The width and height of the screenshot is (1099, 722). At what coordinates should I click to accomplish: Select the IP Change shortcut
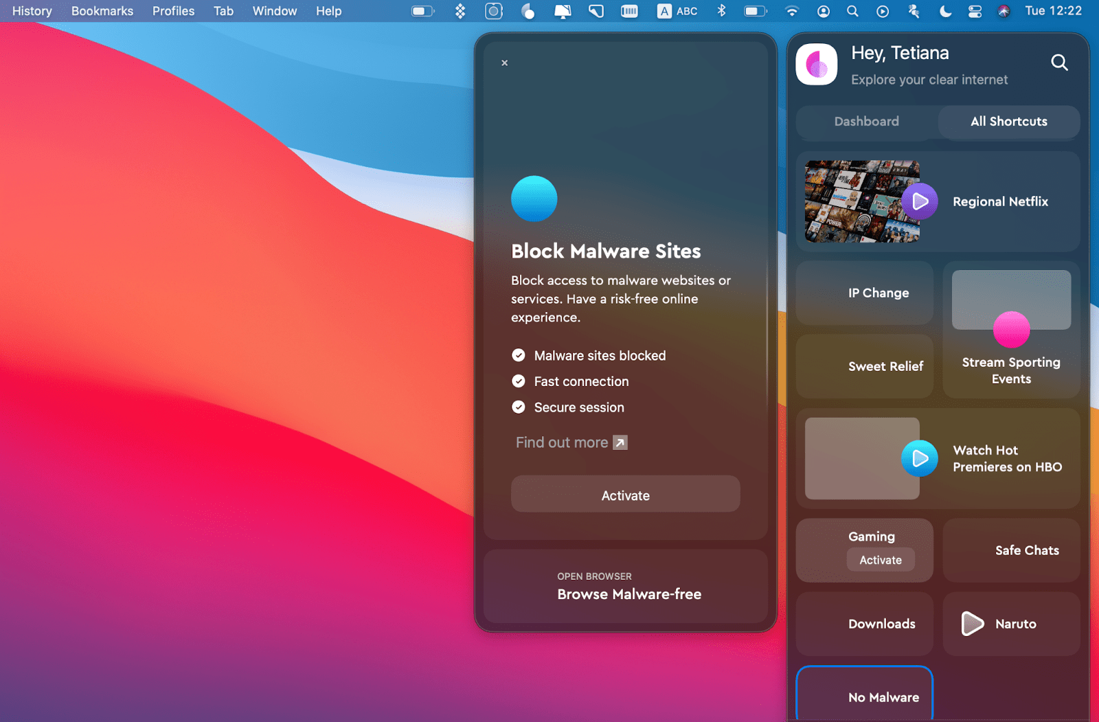pos(865,293)
